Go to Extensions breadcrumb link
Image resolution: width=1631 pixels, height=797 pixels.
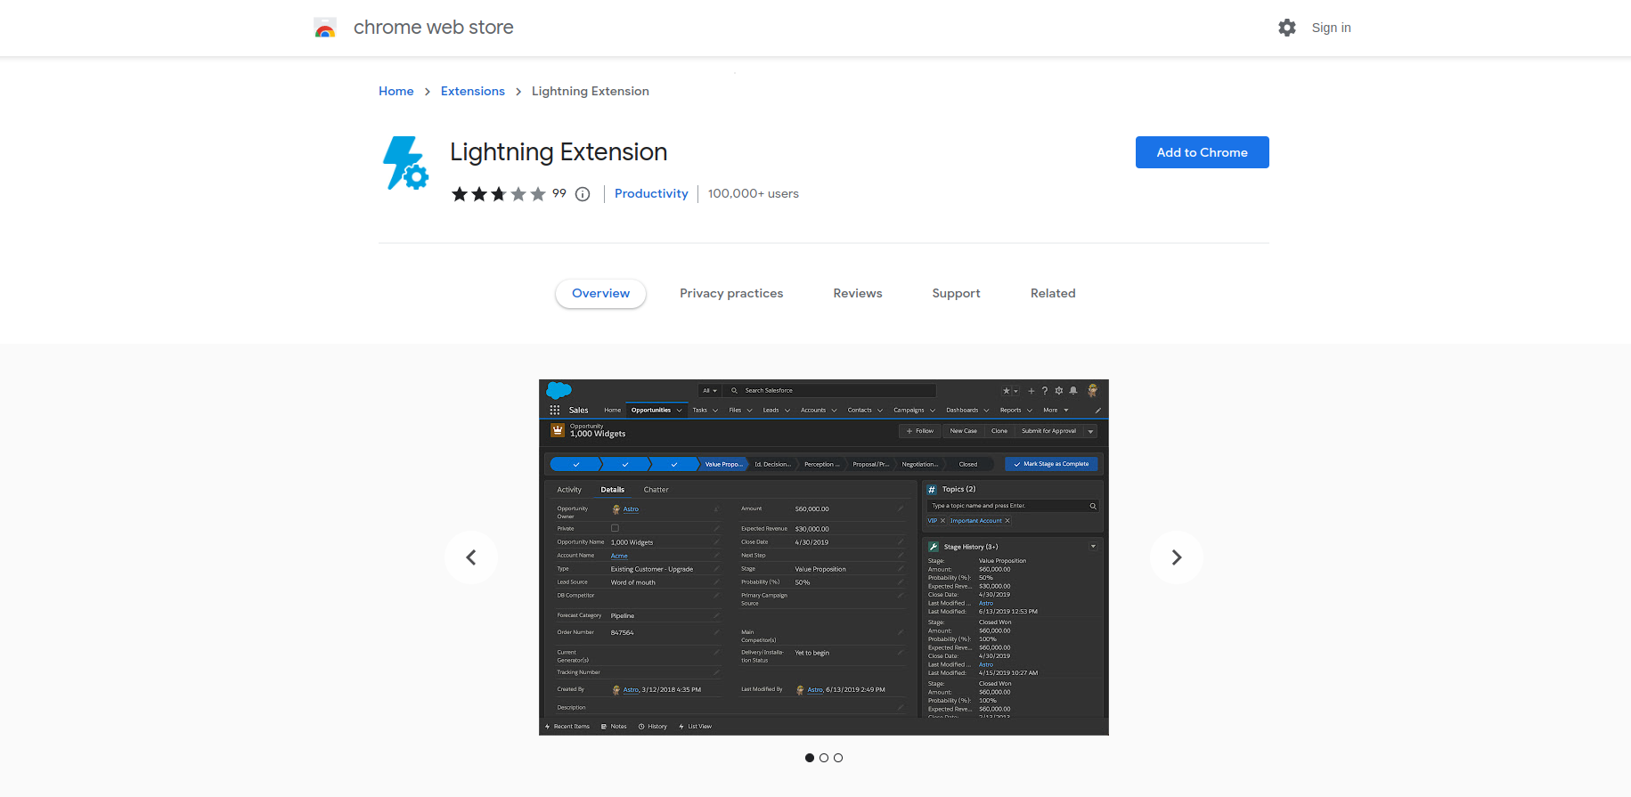(x=472, y=91)
